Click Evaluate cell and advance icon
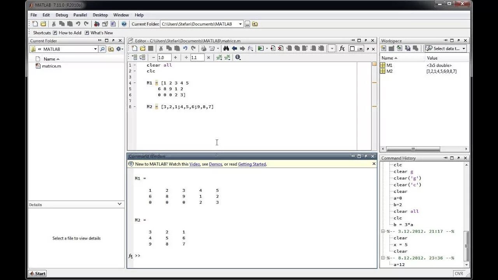This screenshot has width=498, height=280. click(x=142, y=57)
